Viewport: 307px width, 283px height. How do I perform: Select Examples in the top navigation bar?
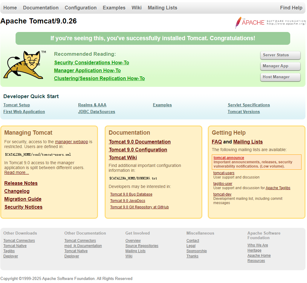[114, 8]
